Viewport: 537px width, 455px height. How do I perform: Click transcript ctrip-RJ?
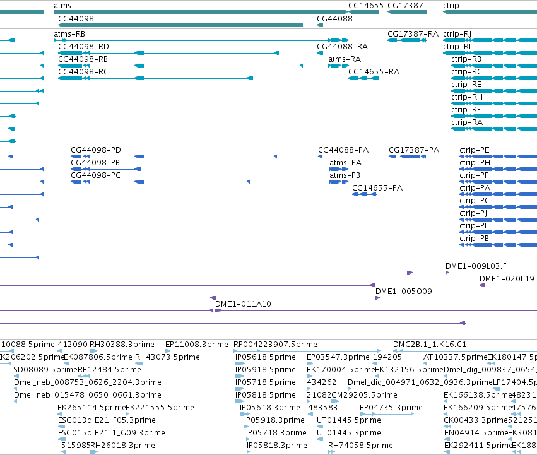(490, 40)
